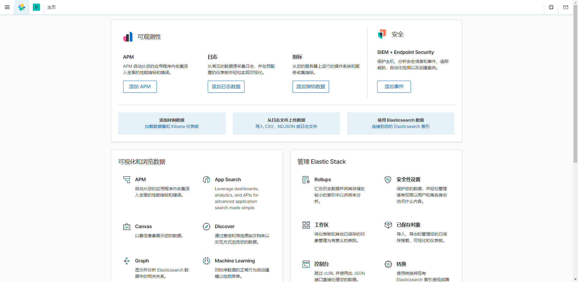
Task: Click the Discover compass icon
Action: point(207,227)
